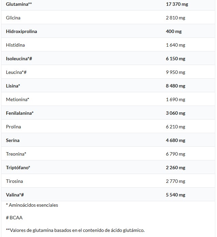This screenshot has width=217, height=237.
Task: Click the Glicina row label
Action: [13, 18]
